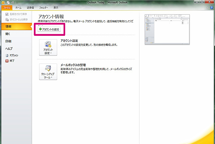Select 情報 in the backstage menu
215x144 pixels.
(x=17, y=26)
